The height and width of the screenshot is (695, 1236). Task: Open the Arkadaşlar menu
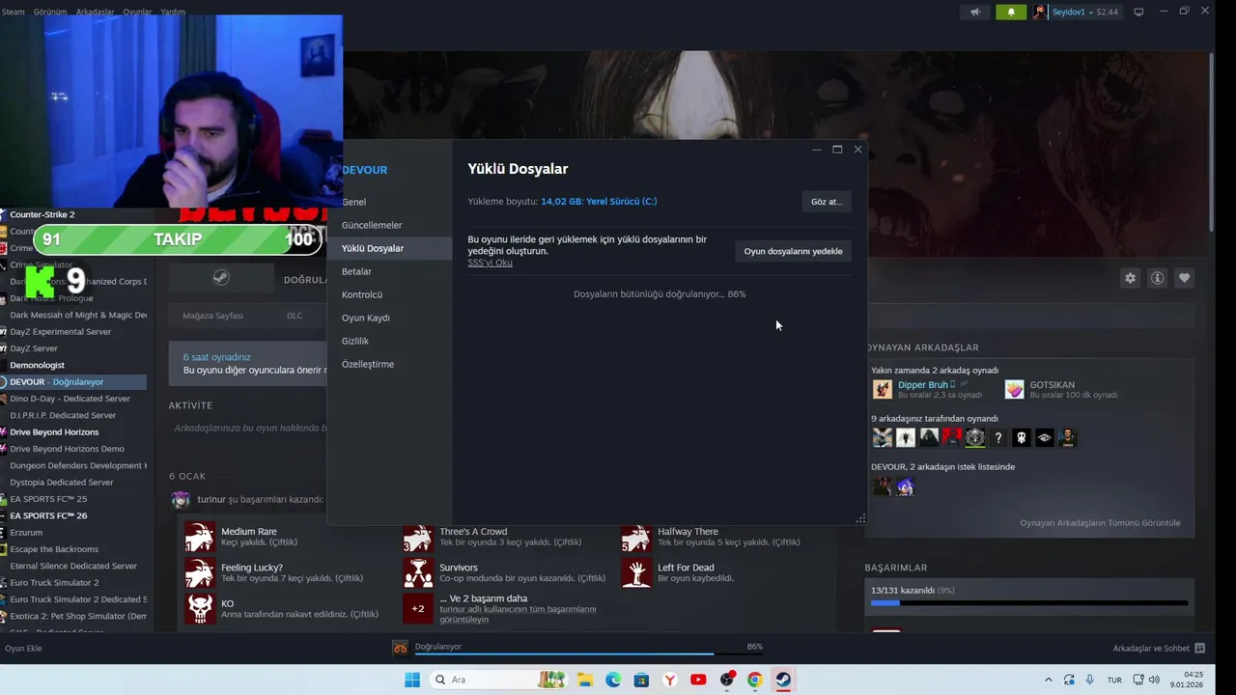point(95,12)
